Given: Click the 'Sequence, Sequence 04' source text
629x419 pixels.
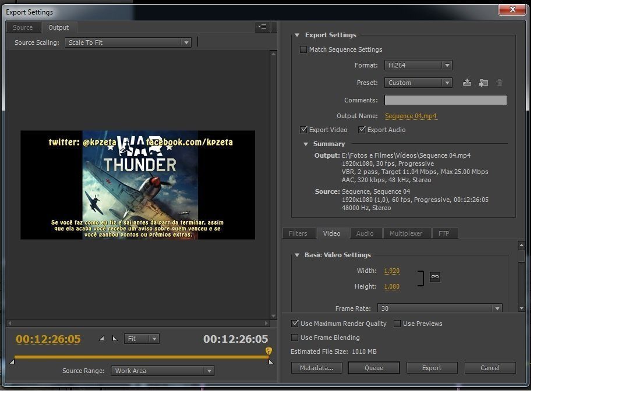Looking at the screenshot, I should [376, 191].
